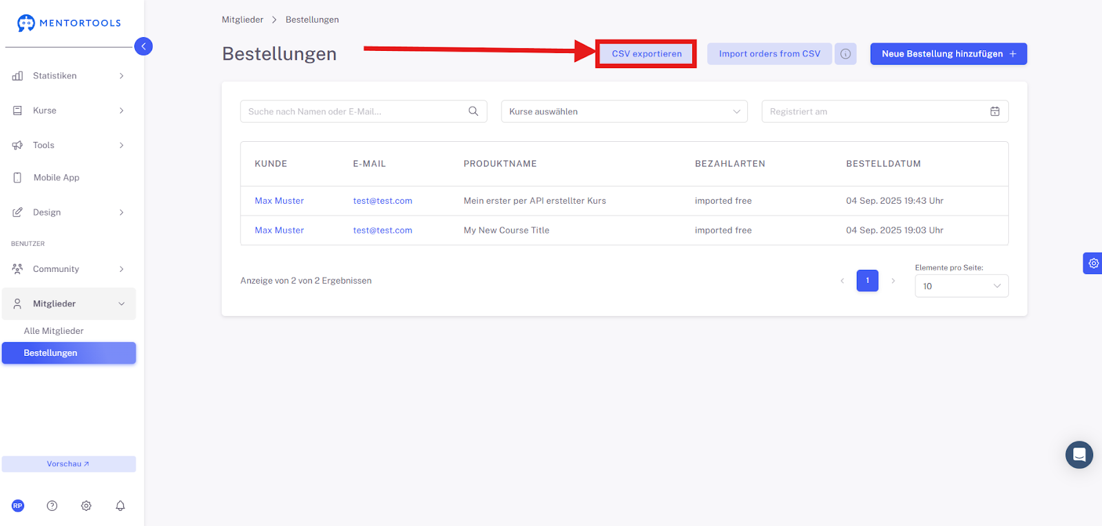Click the Kurse book icon
Viewport: 1102px width, 526px height.
17,110
